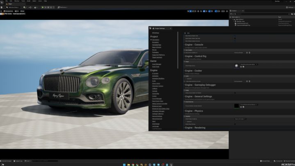Open Control Rig shape asset dropdown
Image resolution: width=295 pixels, height=166 pixels.
(x=249, y=65)
